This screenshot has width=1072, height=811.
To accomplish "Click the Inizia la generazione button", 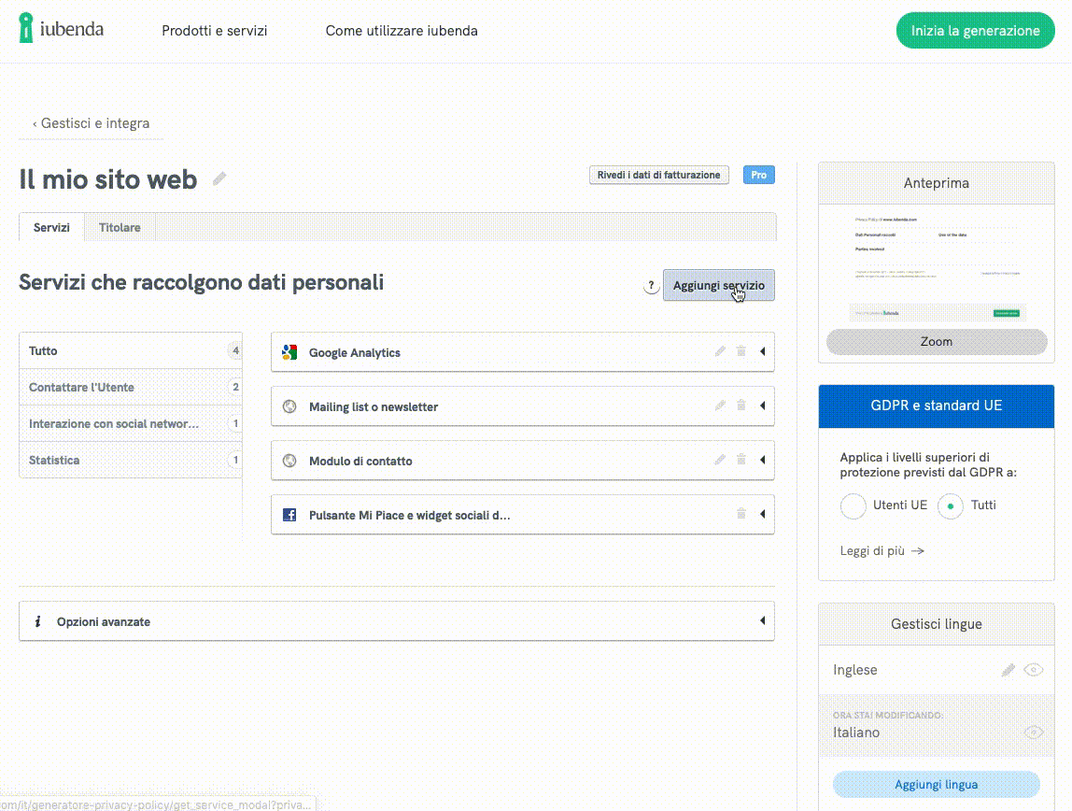I will (975, 31).
